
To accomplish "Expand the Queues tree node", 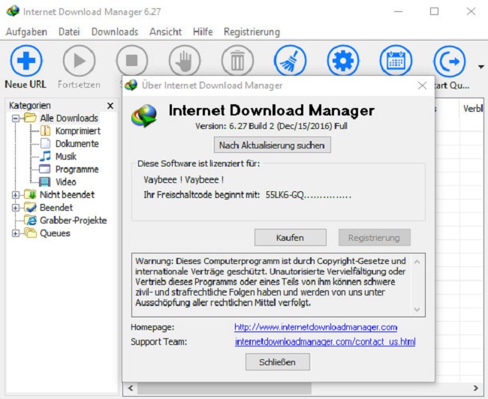I will coord(15,233).
